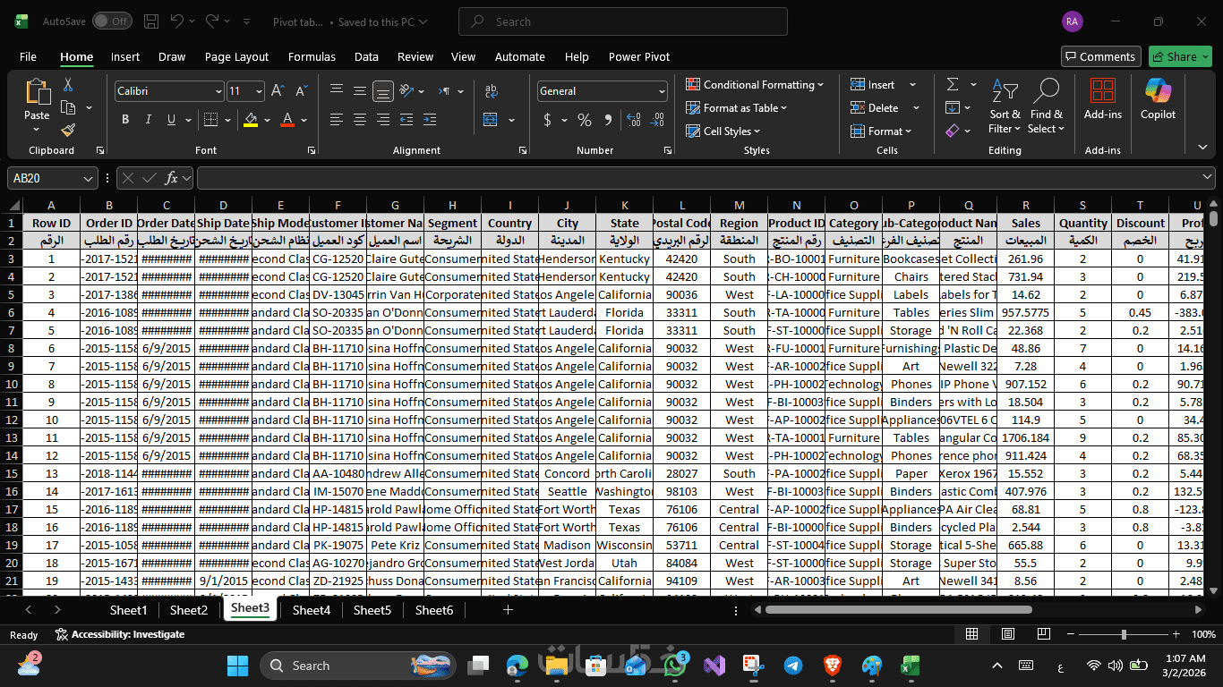Image resolution: width=1223 pixels, height=687 pixels.
Task: Apply Bold formatting to the cell
Action: click(125, 120)
